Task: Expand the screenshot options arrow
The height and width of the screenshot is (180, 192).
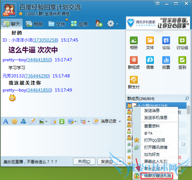Action: (75, 121)
